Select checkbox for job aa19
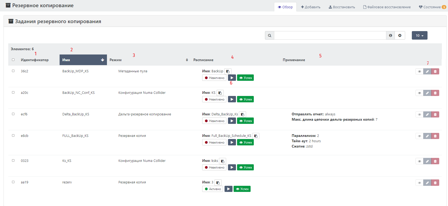 (13, 182)
